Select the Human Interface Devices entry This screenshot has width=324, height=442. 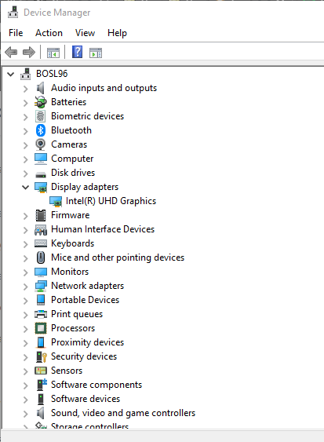(103, 229)
